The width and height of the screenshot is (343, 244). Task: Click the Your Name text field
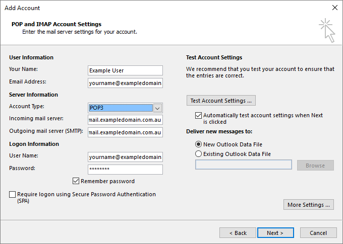click(x=125, y=70)
